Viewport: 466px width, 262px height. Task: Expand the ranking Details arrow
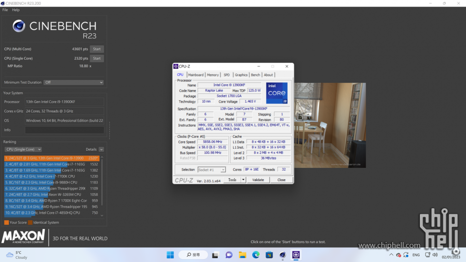[101, 149]
